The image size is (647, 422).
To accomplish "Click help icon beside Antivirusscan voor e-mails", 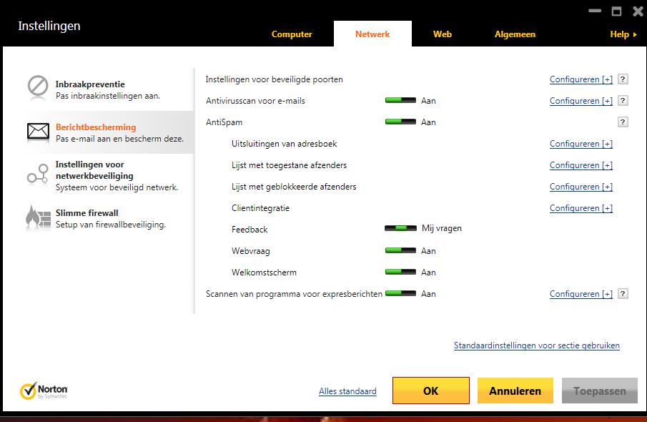I will pyautogui.click(x=623, y=101).
